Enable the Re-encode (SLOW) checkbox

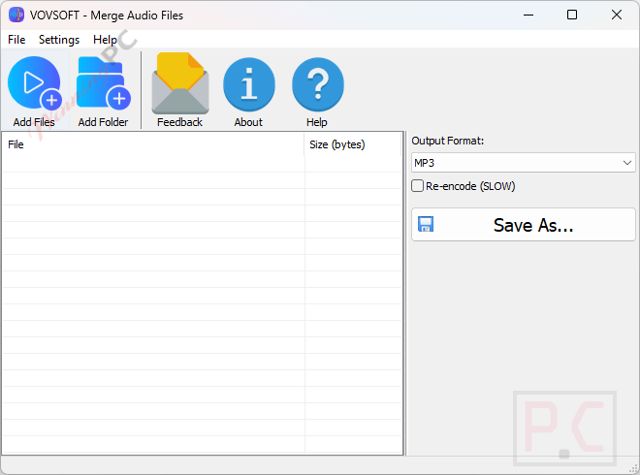[417, 186]
